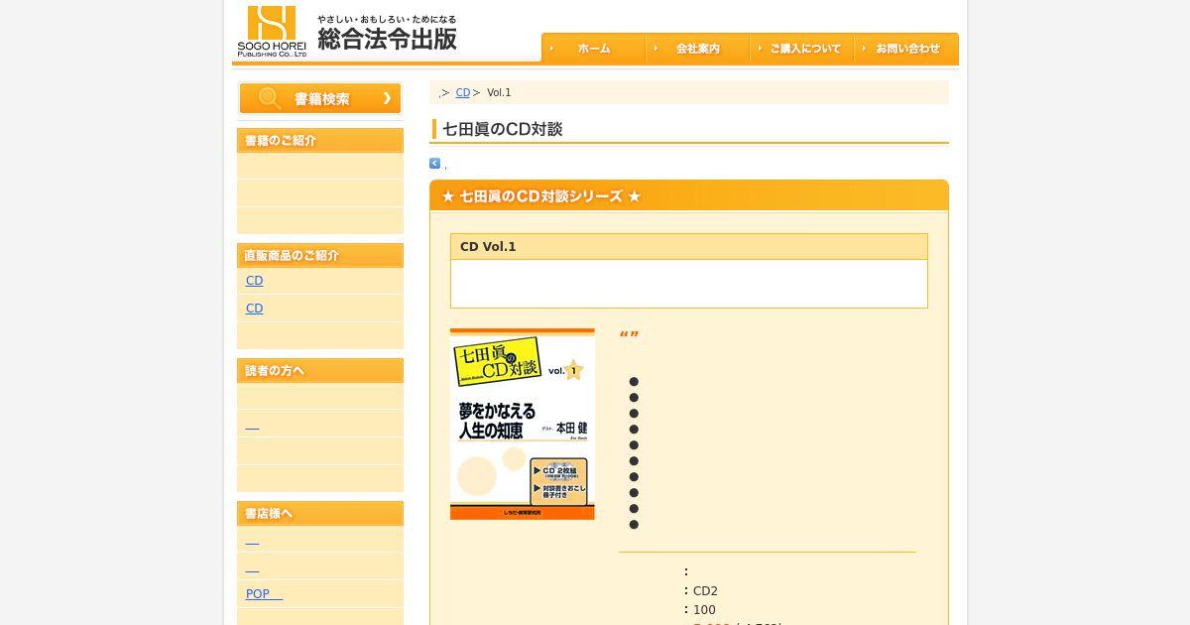
Task: Click the 七田眞のCD対談シリーズ banner
Action: 689,195
